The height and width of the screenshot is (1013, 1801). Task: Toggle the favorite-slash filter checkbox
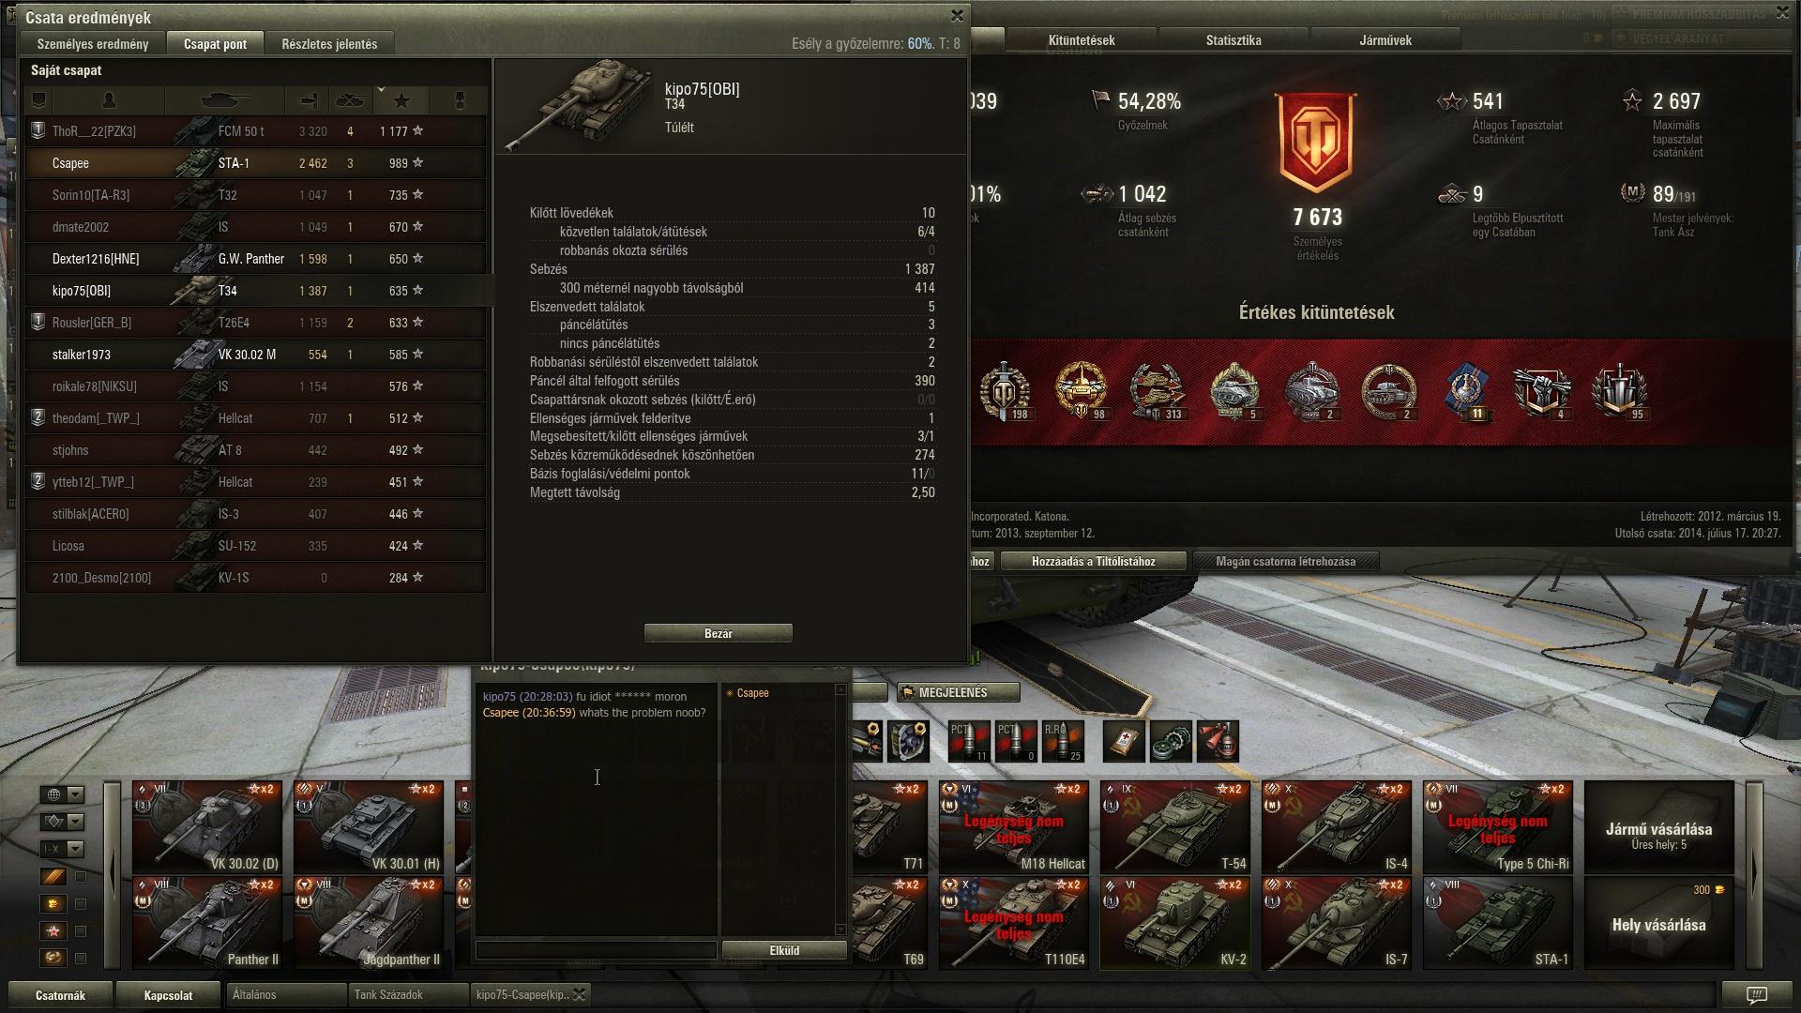(x=81, y=877)
